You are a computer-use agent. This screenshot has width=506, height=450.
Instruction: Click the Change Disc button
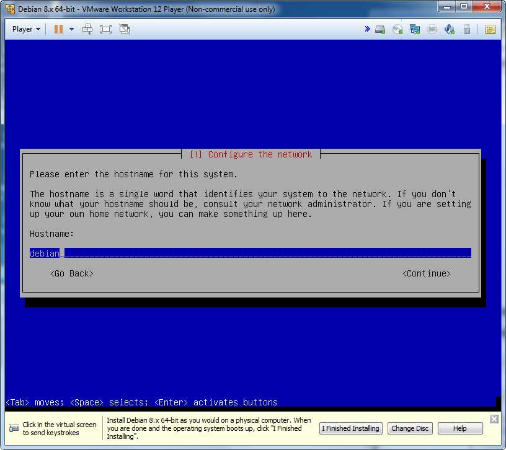pyautogui.click(x=410, y=428)
